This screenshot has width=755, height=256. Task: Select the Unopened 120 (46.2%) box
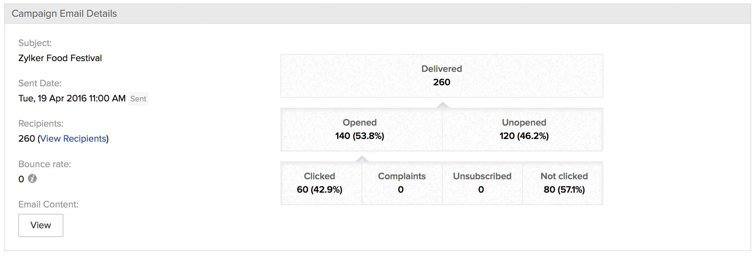[x=523, y=130]
